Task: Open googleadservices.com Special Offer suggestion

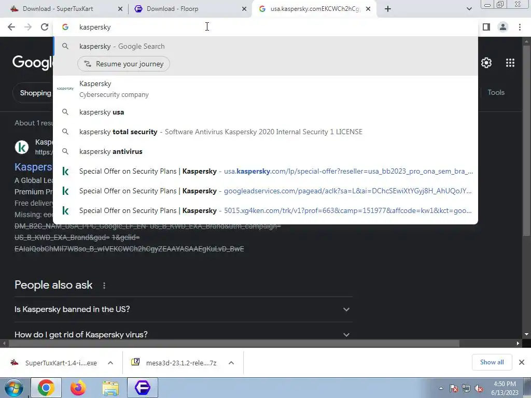Action: coord(265,191)
